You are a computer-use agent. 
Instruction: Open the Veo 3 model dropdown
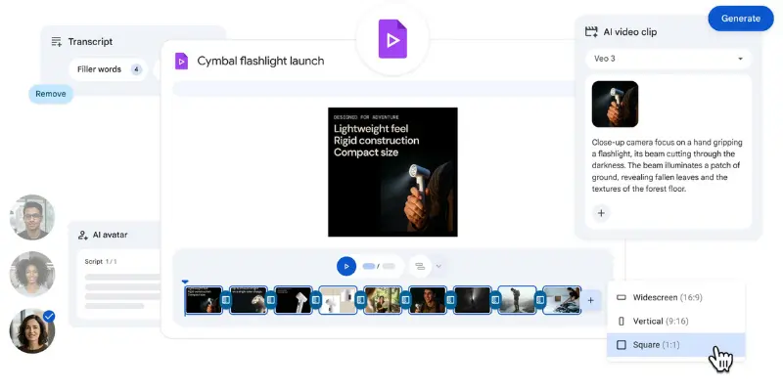(668, 59)
